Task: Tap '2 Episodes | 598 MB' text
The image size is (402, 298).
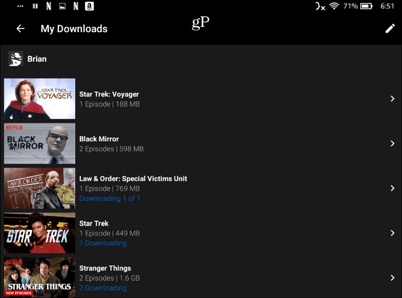Action: [x=111, y=149]
